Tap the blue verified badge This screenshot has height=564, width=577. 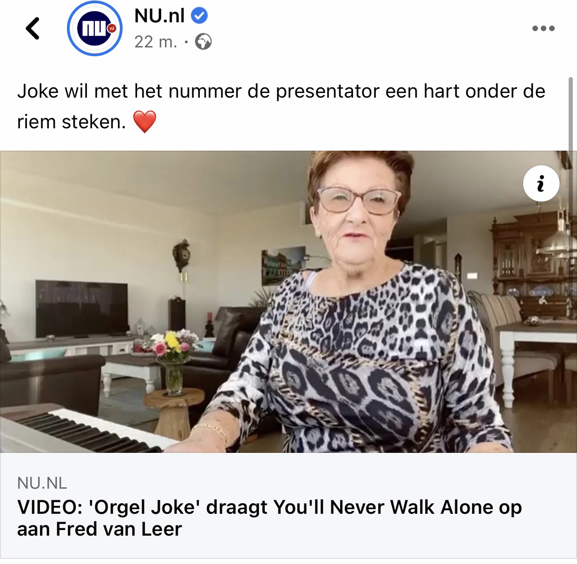[x=199, y=16]
